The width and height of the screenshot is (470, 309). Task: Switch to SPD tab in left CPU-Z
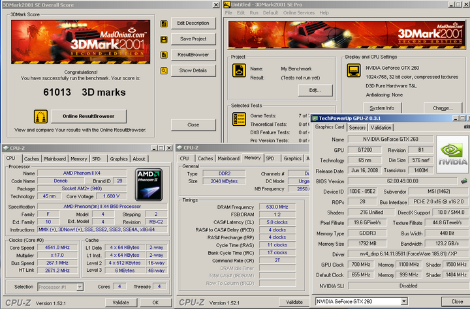97,159
